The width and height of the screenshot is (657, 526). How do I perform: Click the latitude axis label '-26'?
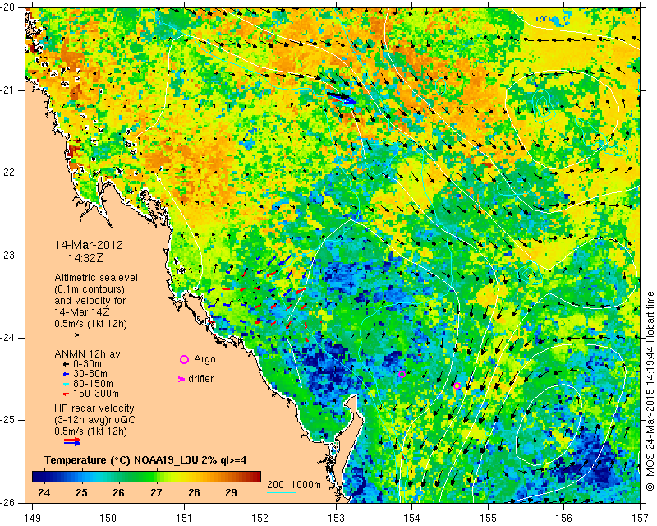click(8, 502)
